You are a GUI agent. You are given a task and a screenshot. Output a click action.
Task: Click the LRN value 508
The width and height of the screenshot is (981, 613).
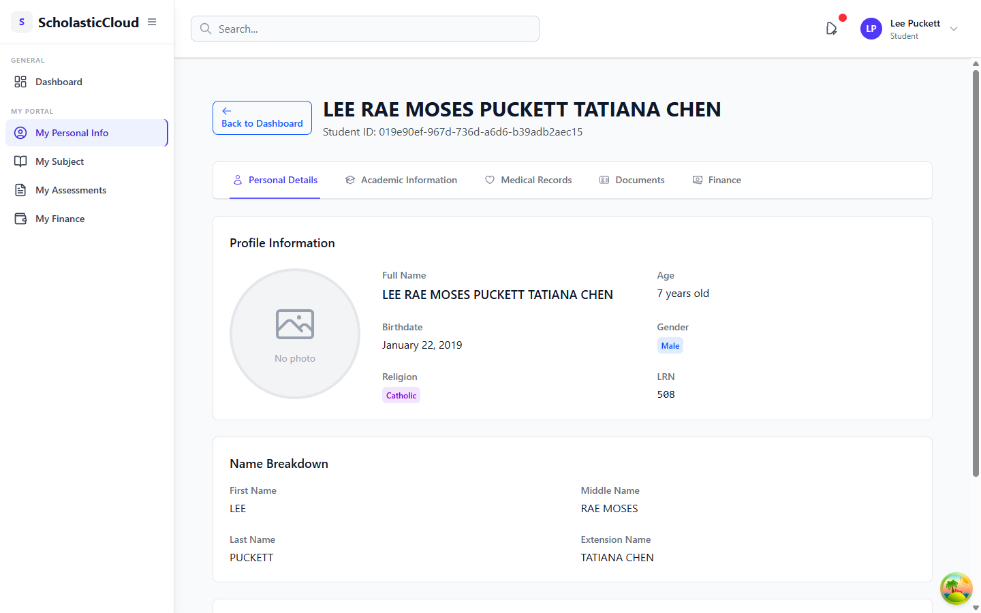coord(666,394)
